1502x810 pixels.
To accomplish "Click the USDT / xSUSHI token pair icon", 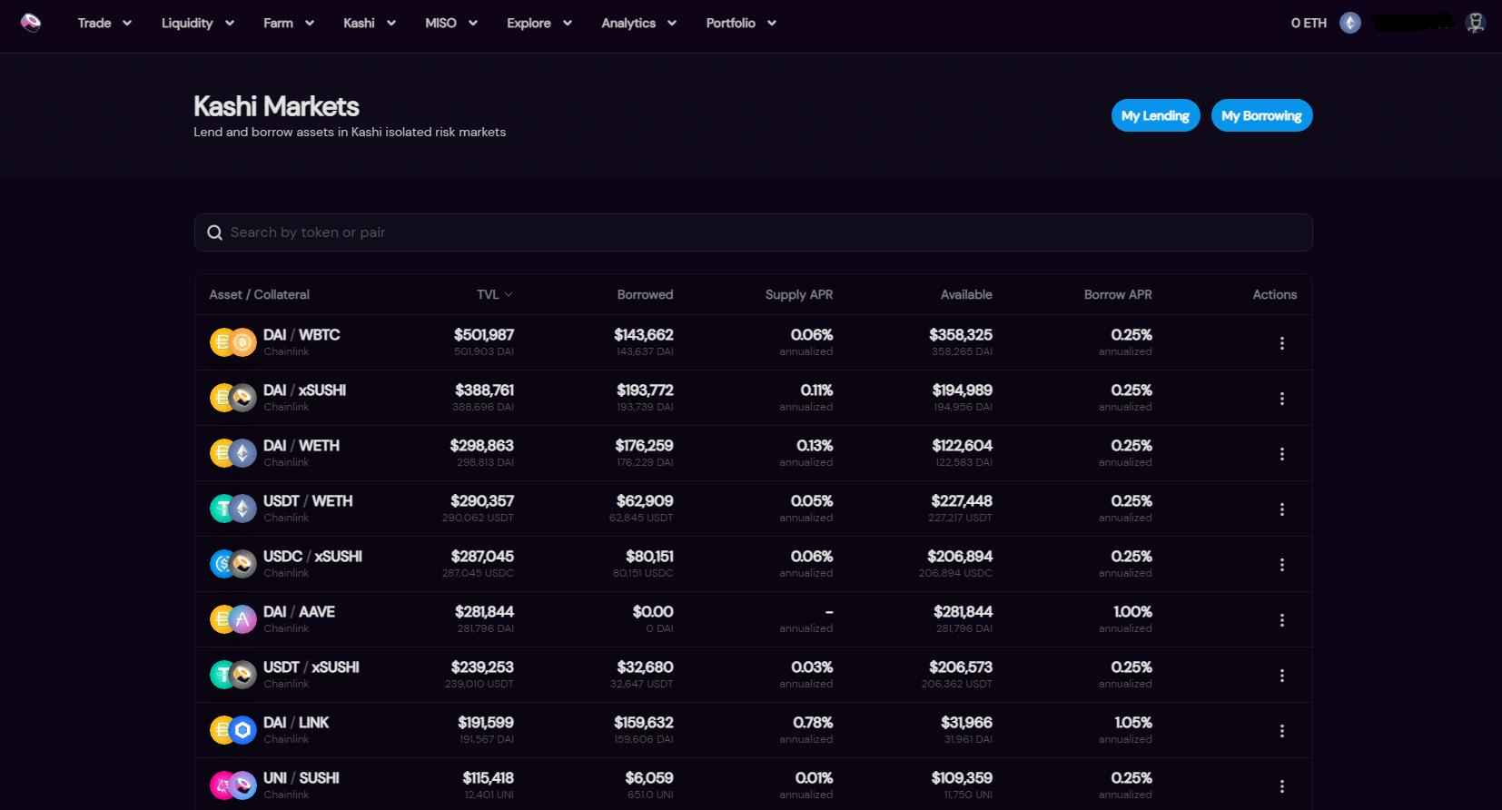I will (x=232, y=675).
